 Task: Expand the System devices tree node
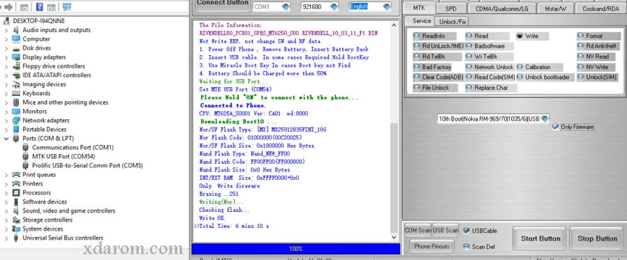click(x=6, y=229)
